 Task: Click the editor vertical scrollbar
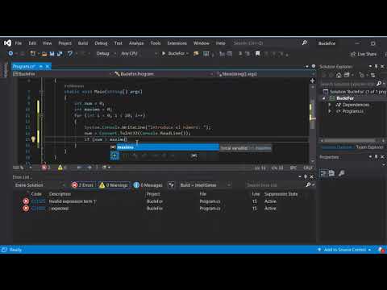coord(312,123)
